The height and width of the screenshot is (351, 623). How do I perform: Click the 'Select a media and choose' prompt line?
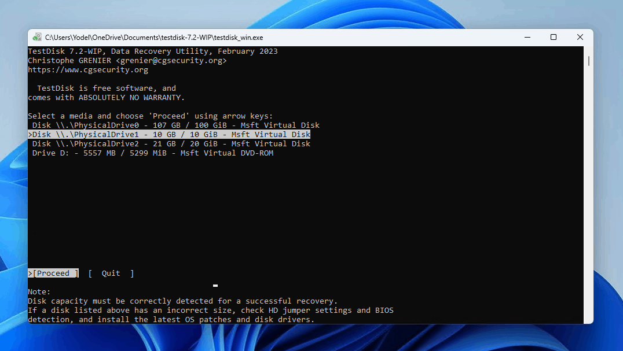coord(151,116)
